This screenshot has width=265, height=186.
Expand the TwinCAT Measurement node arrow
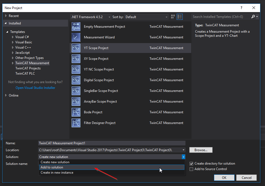(x=13, y=63)
